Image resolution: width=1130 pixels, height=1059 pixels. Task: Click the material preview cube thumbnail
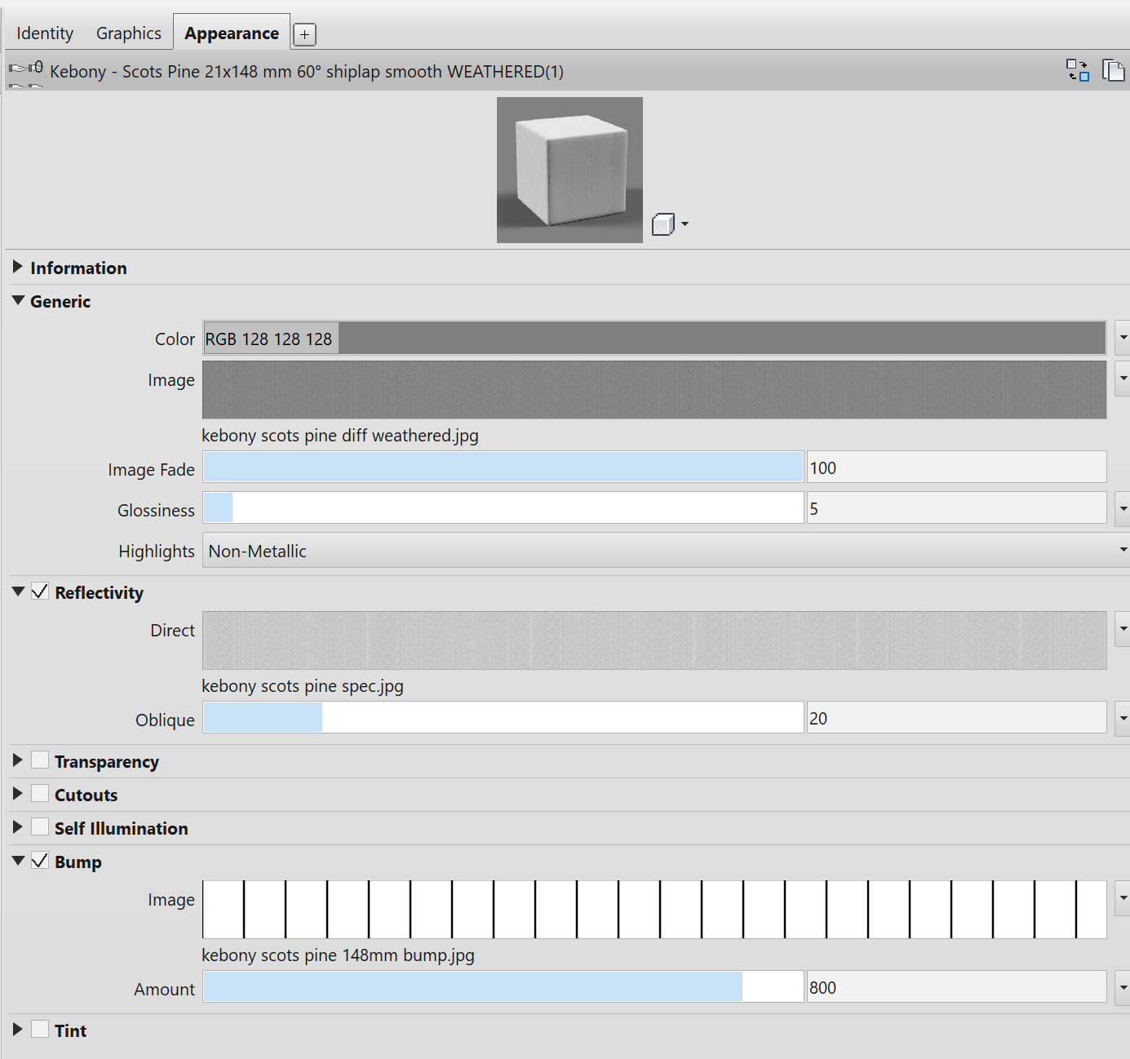tap(569, 169)
